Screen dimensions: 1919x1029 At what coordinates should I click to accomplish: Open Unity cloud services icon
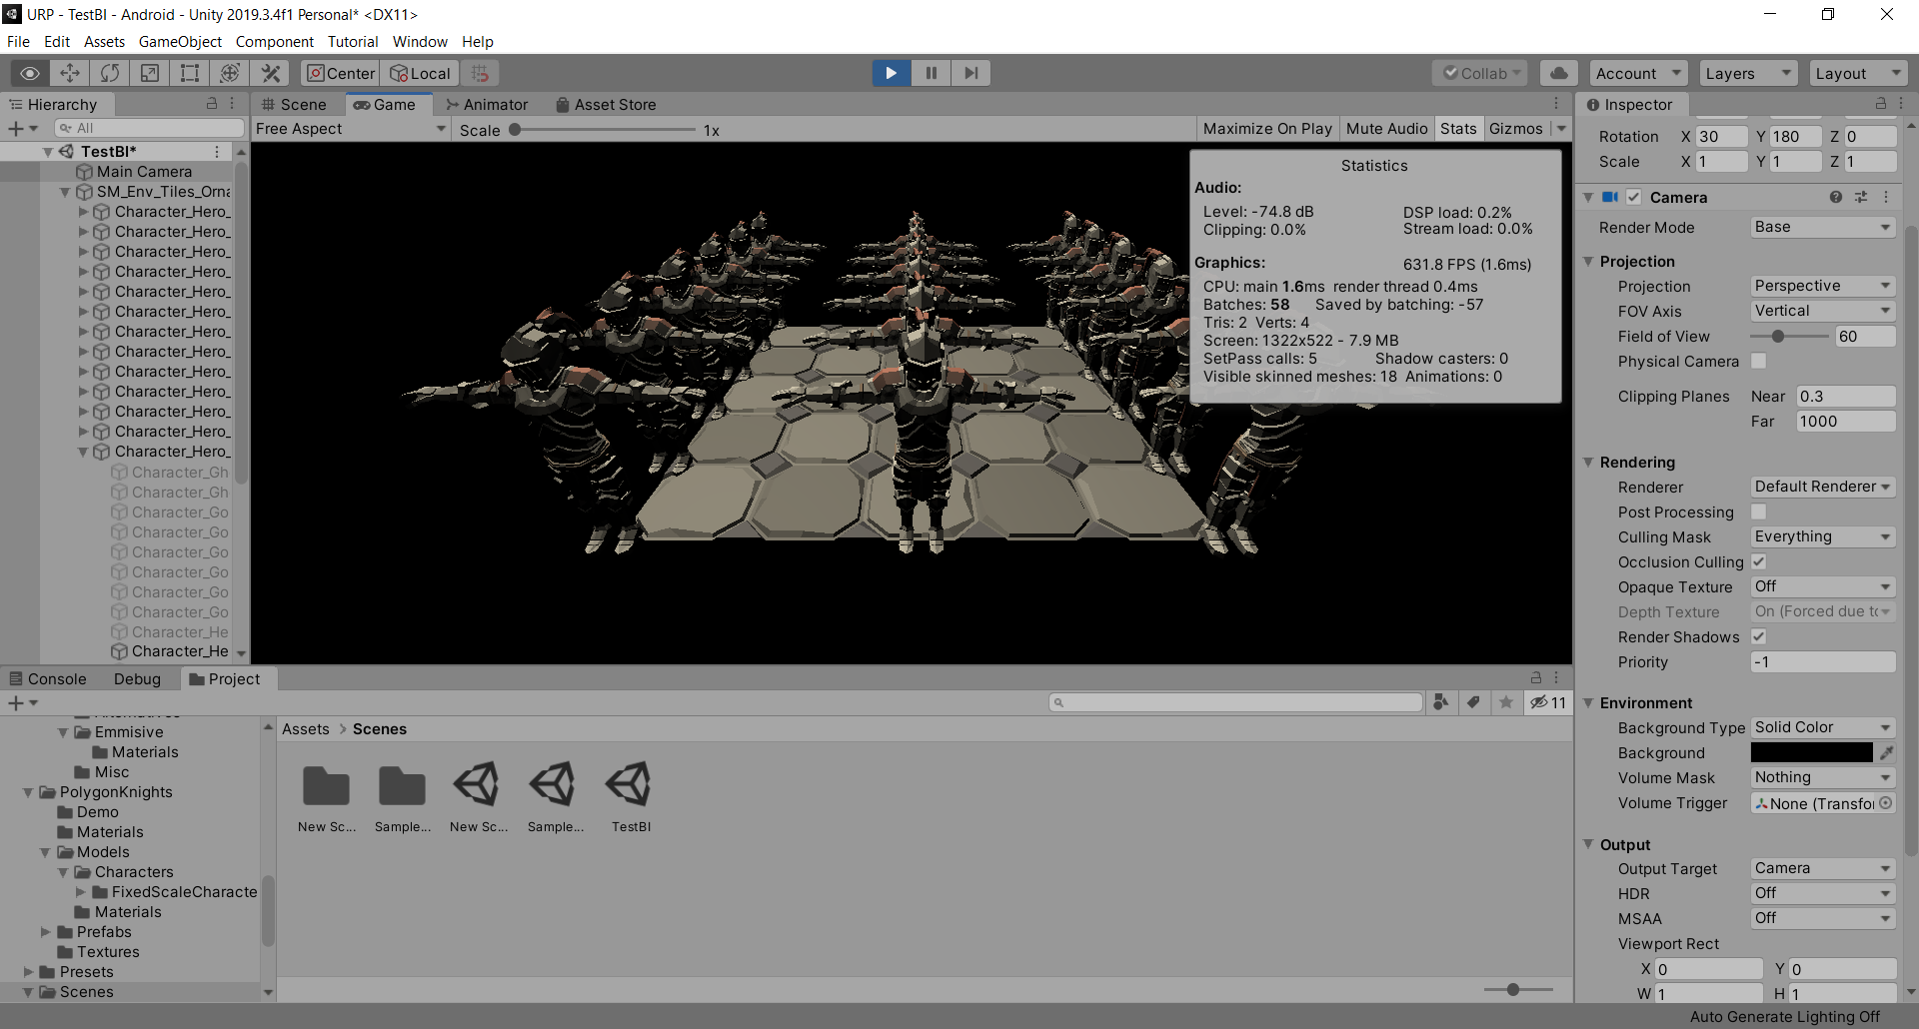1558,73
